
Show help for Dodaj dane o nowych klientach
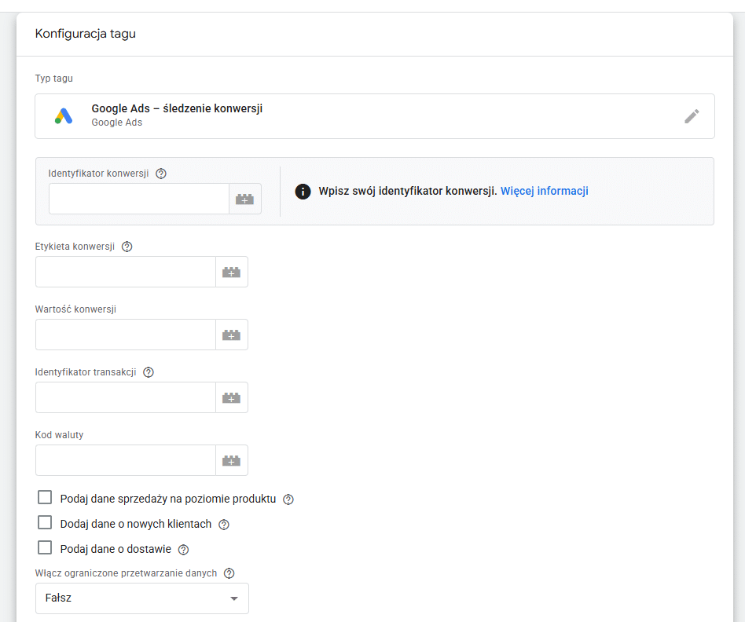click(x=224, y=525)
